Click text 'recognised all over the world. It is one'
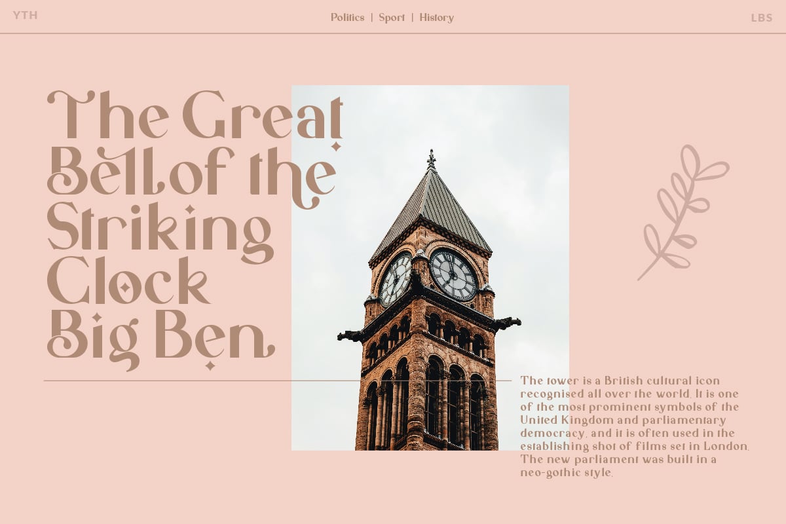 pos(629,394)
